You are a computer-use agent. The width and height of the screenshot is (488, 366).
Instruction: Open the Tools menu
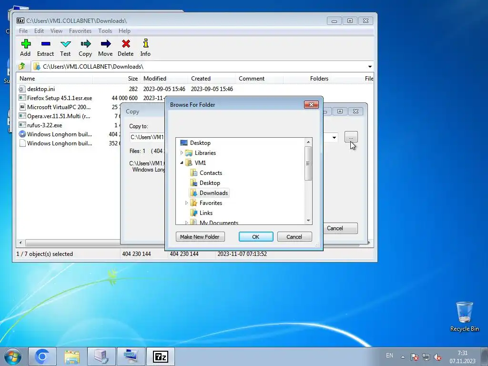click(x=105, y=31)
